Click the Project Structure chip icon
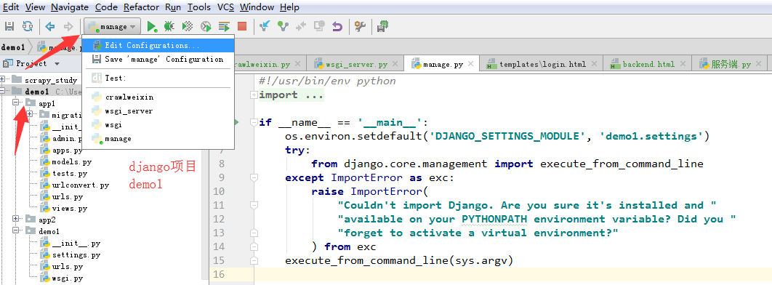The height and width of the screenshot is (285, 772). point(382,27)
